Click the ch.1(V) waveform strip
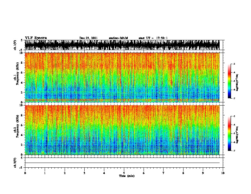This screenshot has height=194, width=251. click(x=122, y=45)
